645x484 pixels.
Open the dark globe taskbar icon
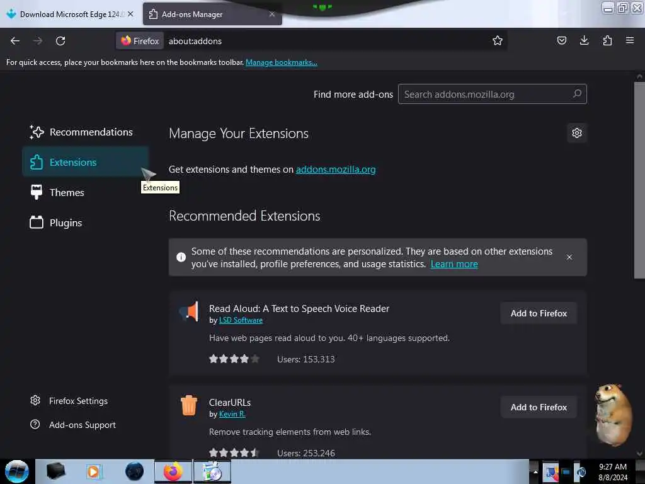[x=134, y=471]
